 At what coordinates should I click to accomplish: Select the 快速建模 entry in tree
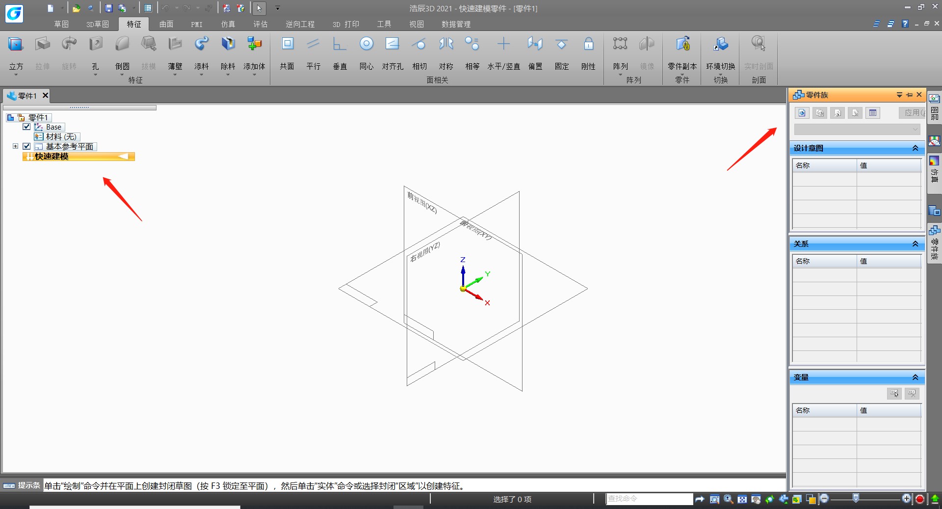(x=78, y=157)
